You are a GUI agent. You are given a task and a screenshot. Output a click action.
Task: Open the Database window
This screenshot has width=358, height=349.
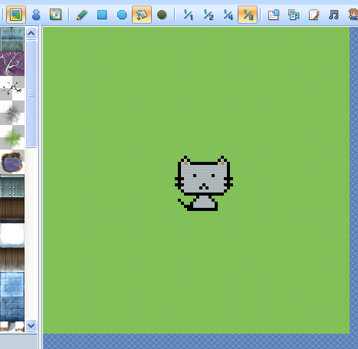click(x=274, y=15)
